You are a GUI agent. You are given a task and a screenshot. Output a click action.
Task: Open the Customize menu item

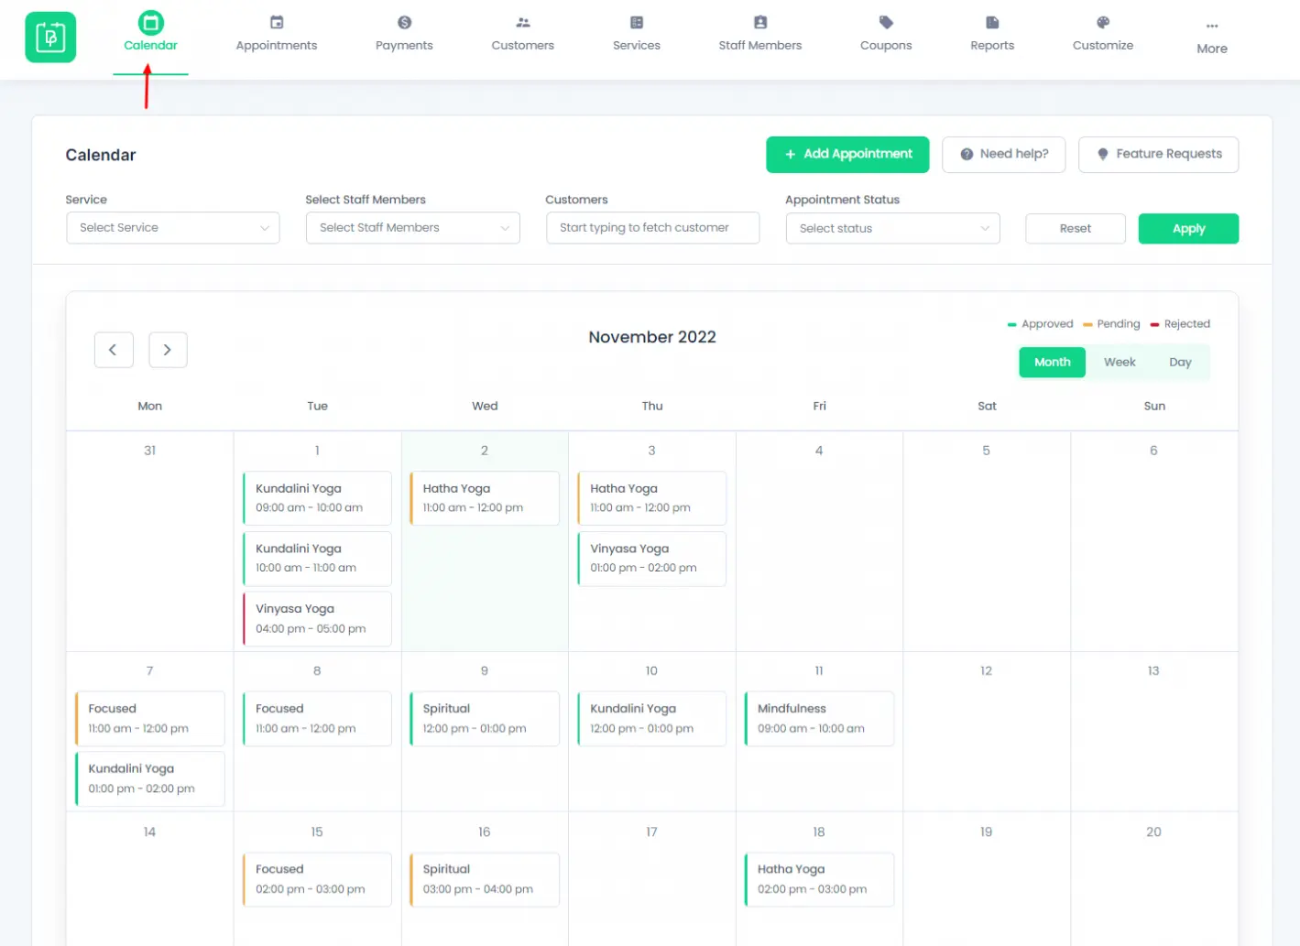[x=1103, y=45]
